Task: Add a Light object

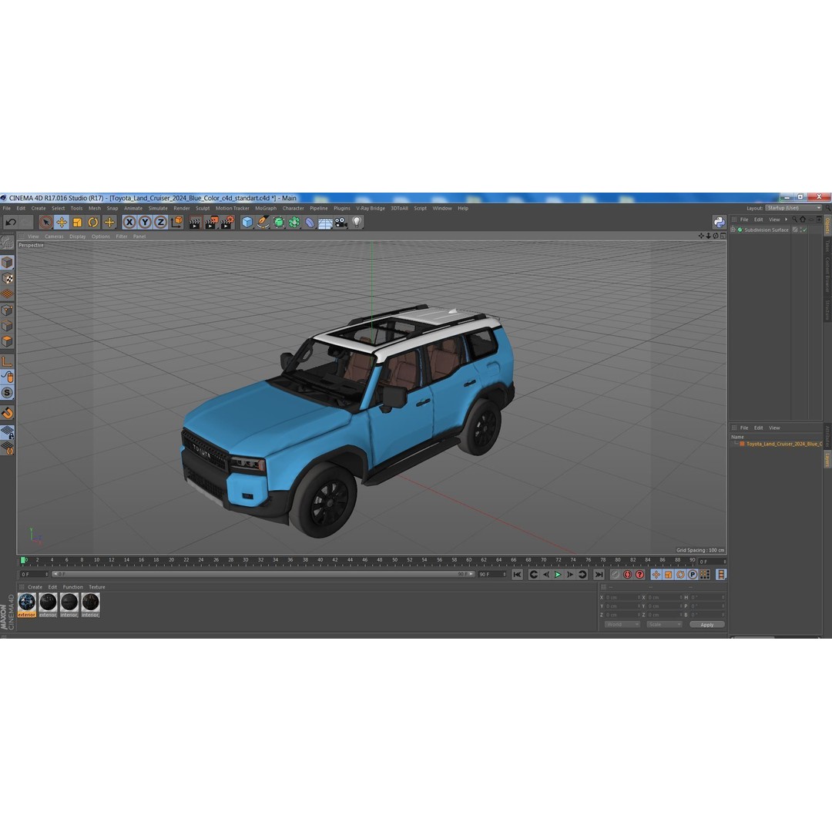Action: tap(357, 223)
